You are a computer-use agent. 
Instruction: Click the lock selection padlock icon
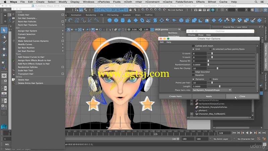(x=130, y=10)
